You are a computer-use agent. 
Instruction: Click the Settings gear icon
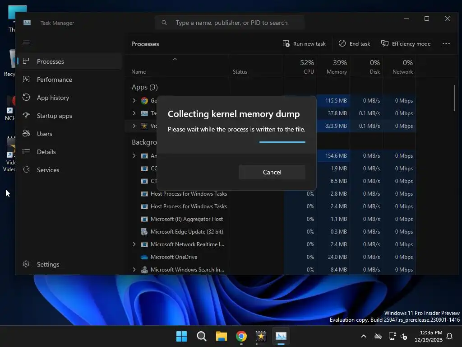pos(26,264)
